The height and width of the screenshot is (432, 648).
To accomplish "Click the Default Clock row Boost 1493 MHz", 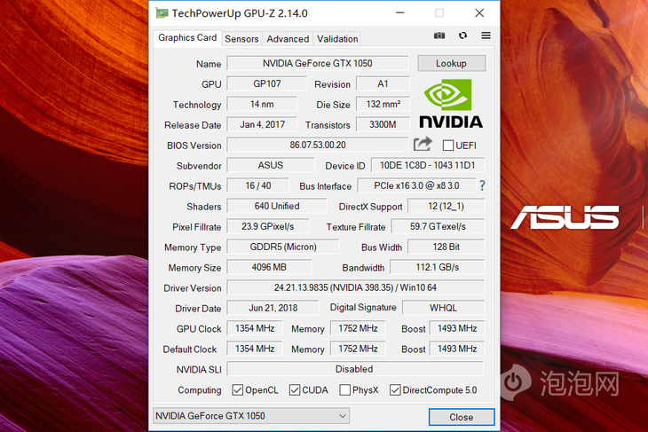I will coord(456,349).
